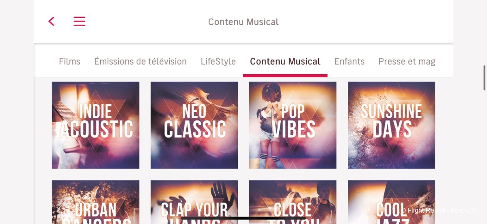Open the Urban Dancers playlist
Image resolution: width=487 pixels, height=224 pixels.
click(x=96, y=202)
